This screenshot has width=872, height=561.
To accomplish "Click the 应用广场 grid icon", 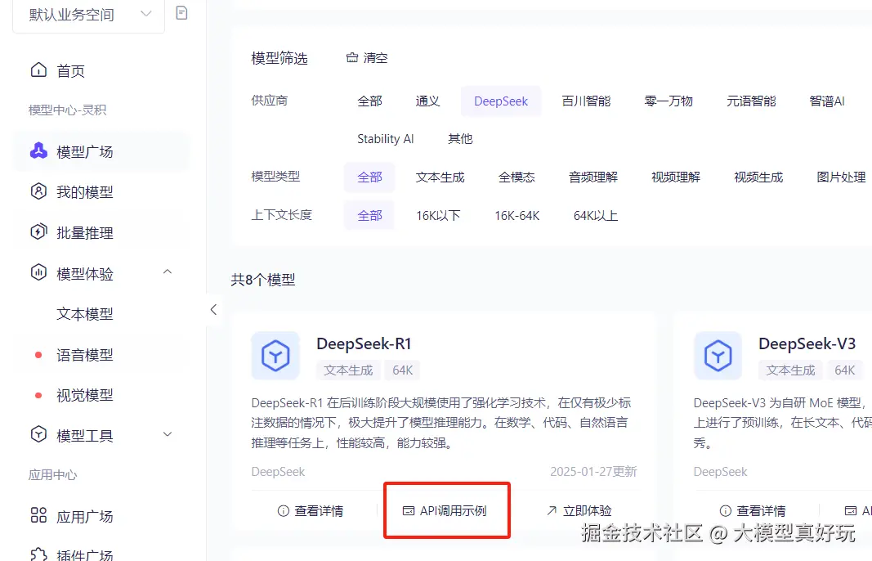I will (38, 515).
